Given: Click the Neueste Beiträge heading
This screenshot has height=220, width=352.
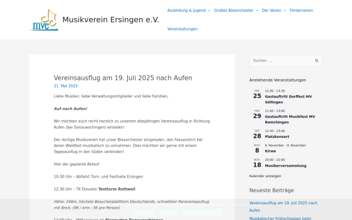Looking at the screenshot, I should pyautogui.click(x=272, y=190).
